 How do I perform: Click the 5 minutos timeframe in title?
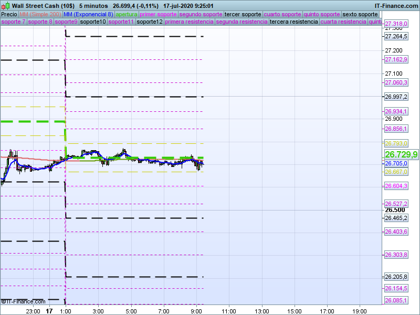click(x=93, y=5)
